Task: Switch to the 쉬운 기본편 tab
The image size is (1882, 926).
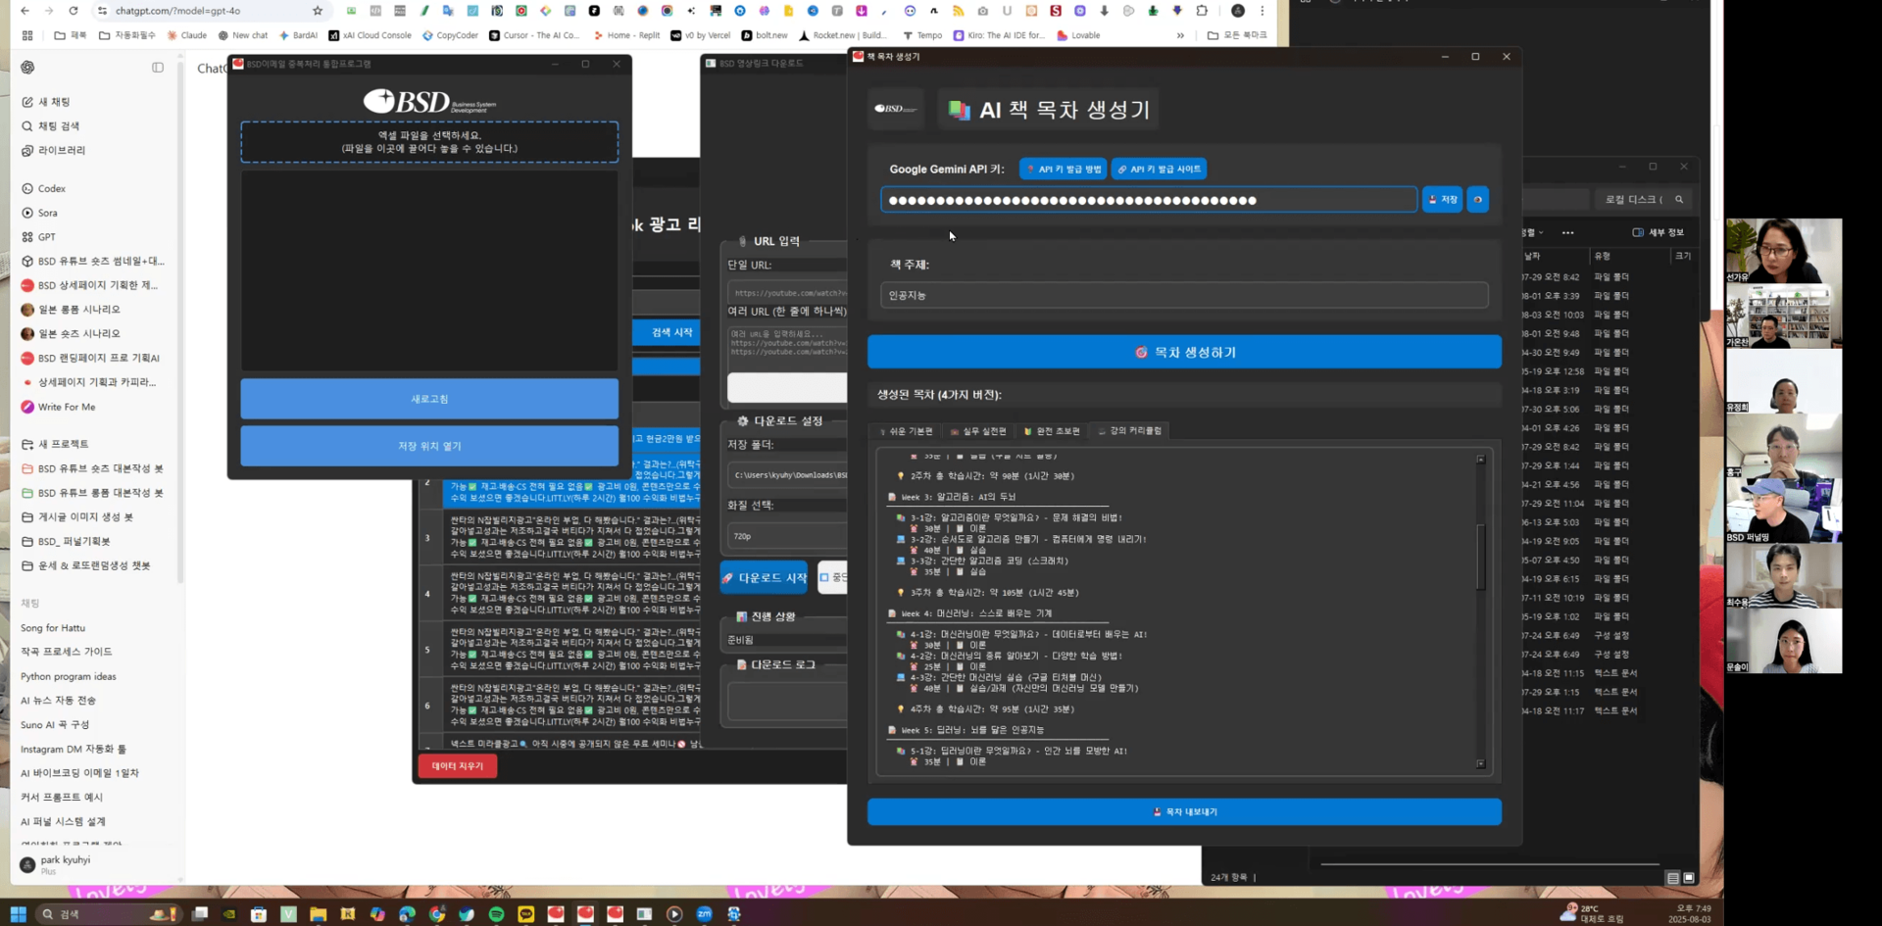Action: click(906, 431)
